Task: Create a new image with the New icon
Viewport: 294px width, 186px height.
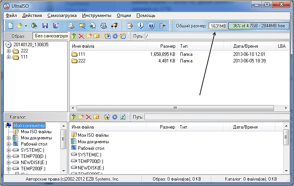Action: tap(10, 26)
